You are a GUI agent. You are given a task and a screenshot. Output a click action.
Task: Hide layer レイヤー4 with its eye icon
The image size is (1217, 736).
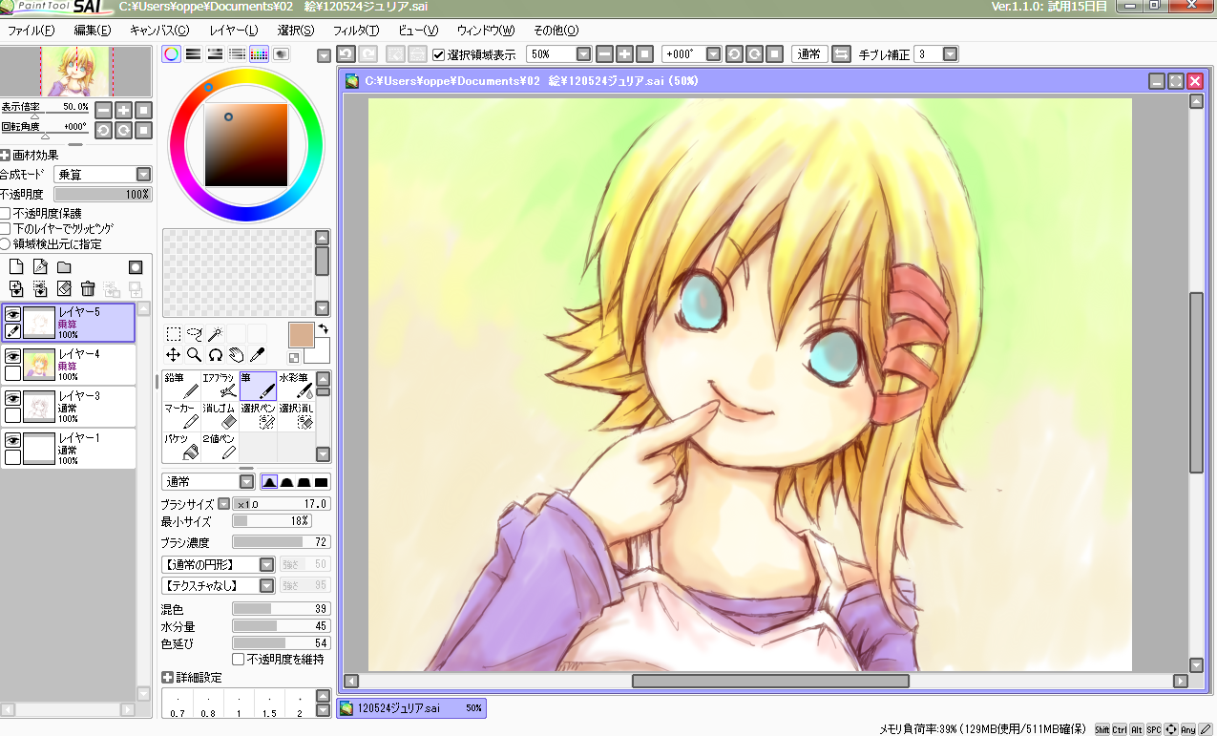coord(12,355)
